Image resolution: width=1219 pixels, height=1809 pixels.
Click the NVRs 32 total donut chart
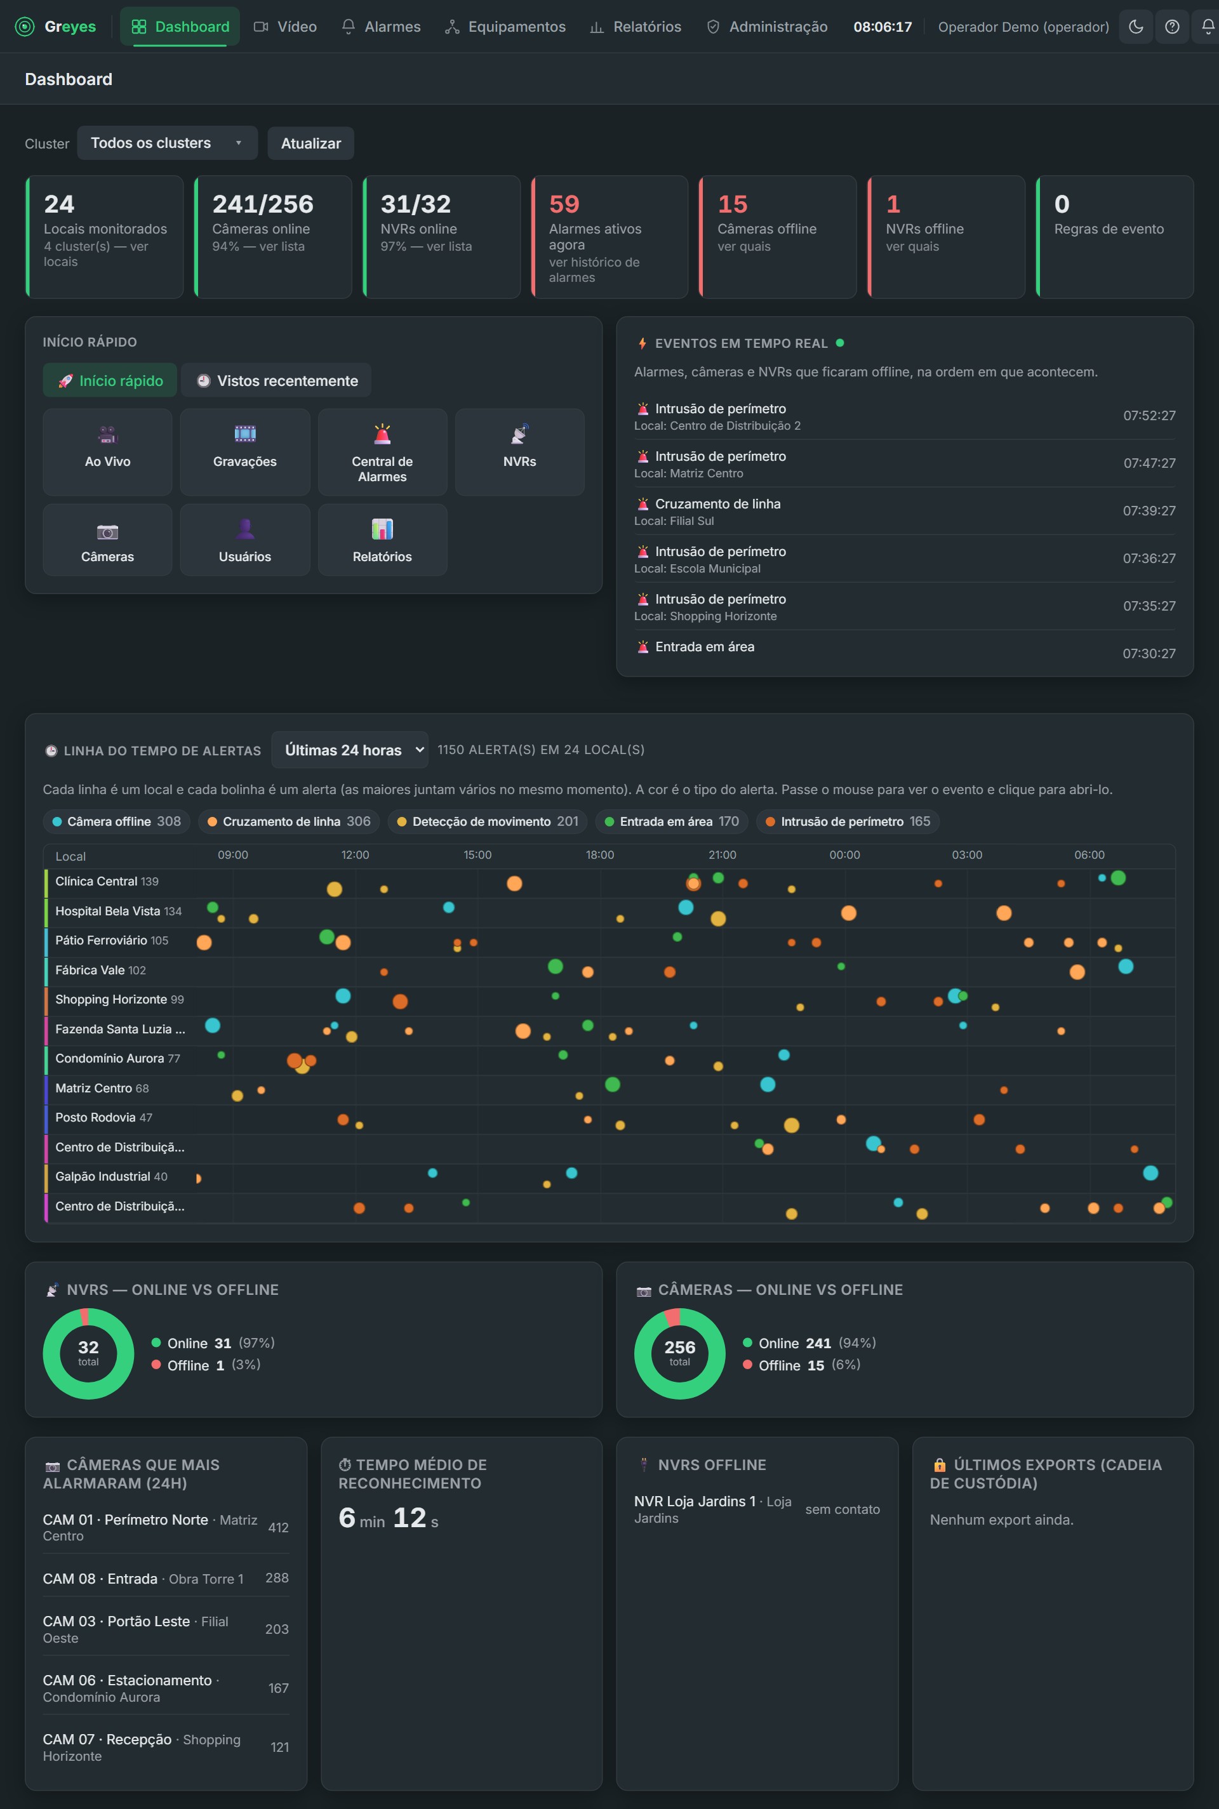coord(89,1354)
